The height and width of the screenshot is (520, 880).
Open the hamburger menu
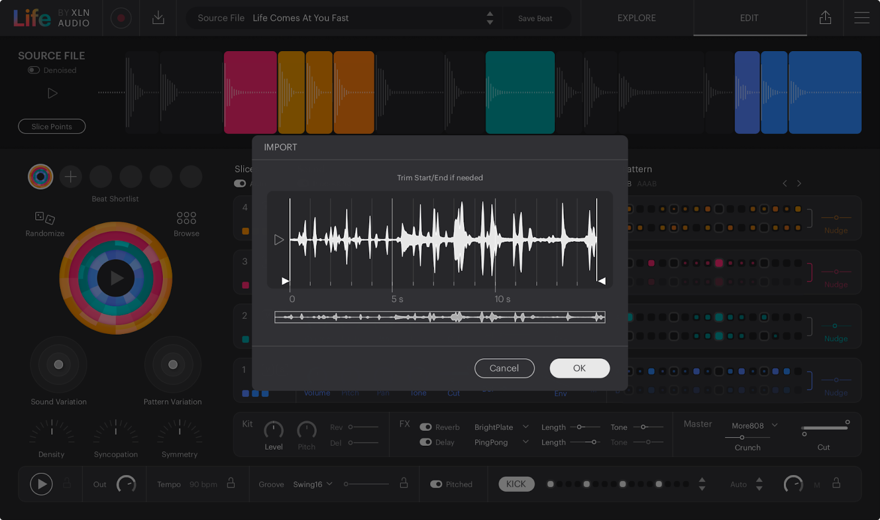click(861, 18)
